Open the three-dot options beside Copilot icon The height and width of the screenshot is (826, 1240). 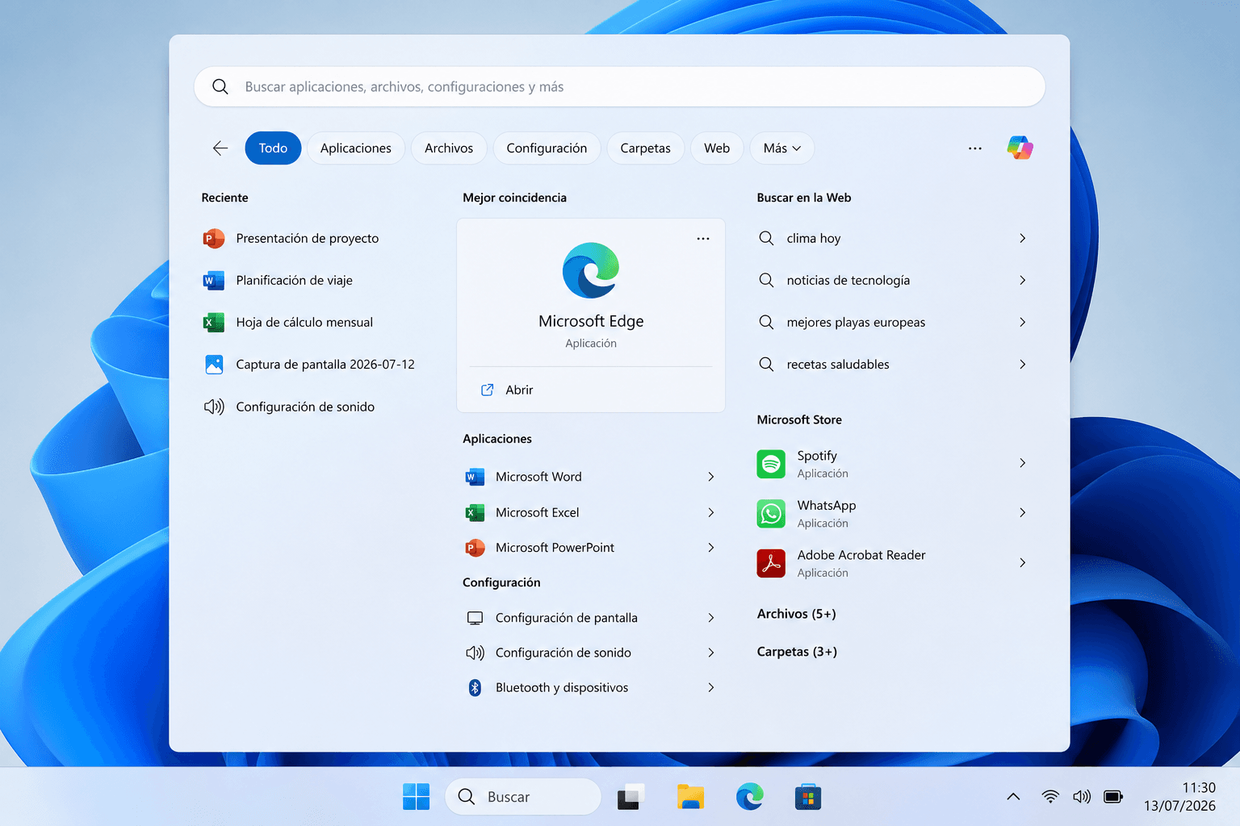pos(975,148)
